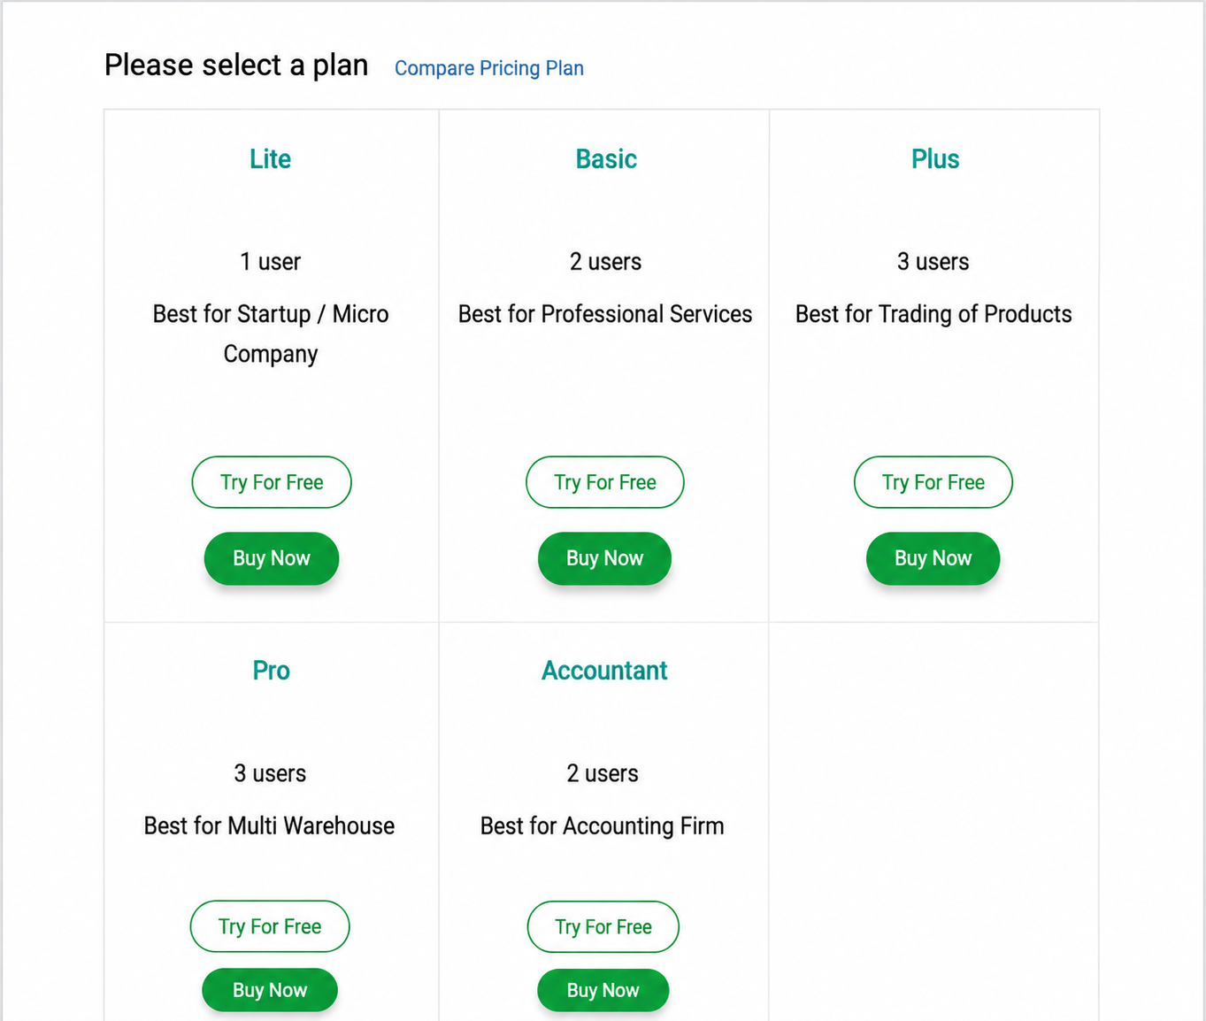The height and width of the screenshot is (1021, 1206).
Task: Click Buy Now under Plus plan
Action: [933, 558]
